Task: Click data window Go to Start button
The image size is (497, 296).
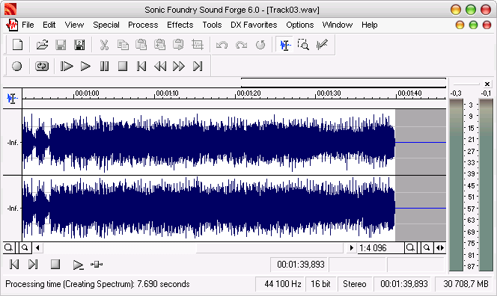Action: pos(14,264)
